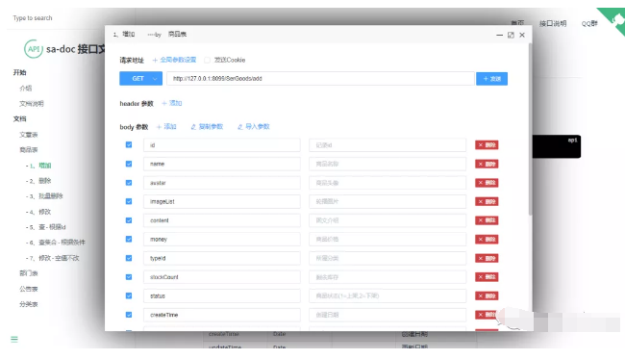This screenshot has height=359, width=625.
Task: Click the blue 发送 send button
Action: click(x=491, y=79)
